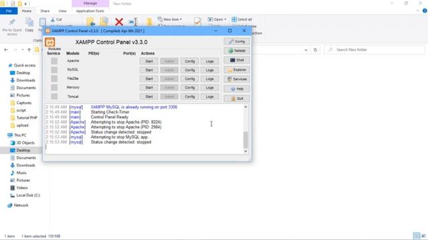Open Windows Services from XAMPP

237,79
